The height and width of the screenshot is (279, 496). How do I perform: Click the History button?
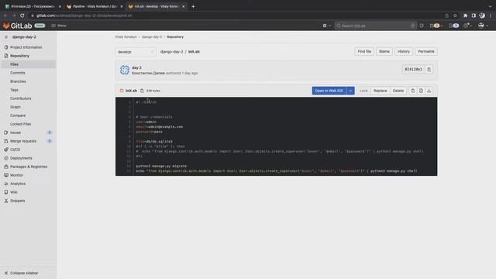point(404,52)
